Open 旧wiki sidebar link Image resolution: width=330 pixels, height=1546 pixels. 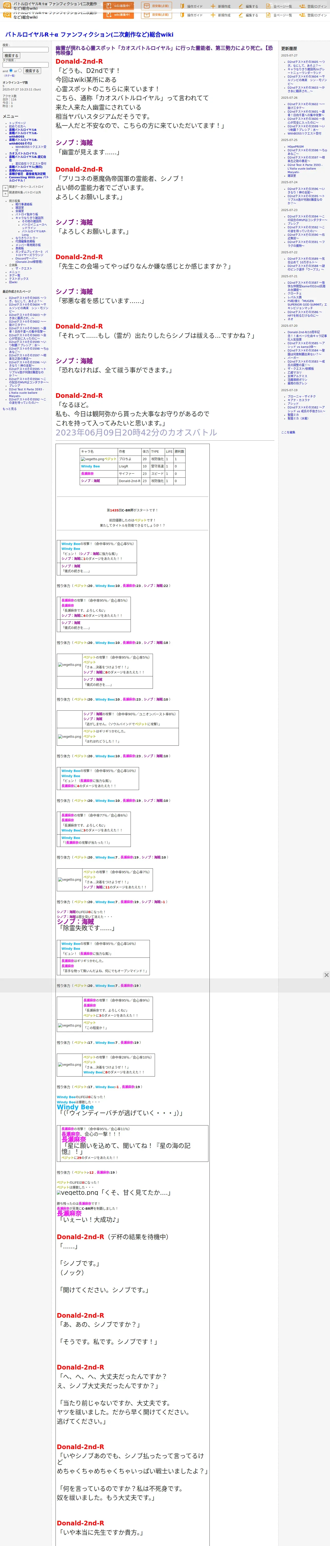(13, 282)
